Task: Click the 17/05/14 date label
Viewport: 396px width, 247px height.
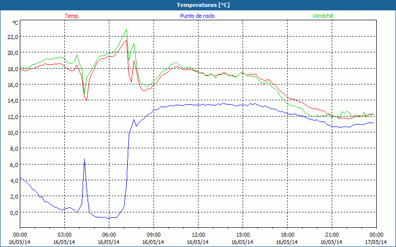Action: tap(376, 242)
